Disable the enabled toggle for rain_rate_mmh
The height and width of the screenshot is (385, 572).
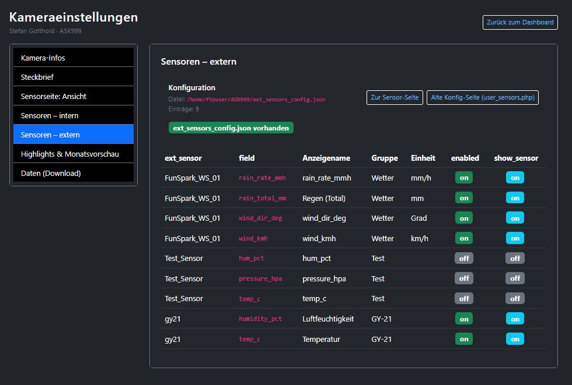pos(463,178)
